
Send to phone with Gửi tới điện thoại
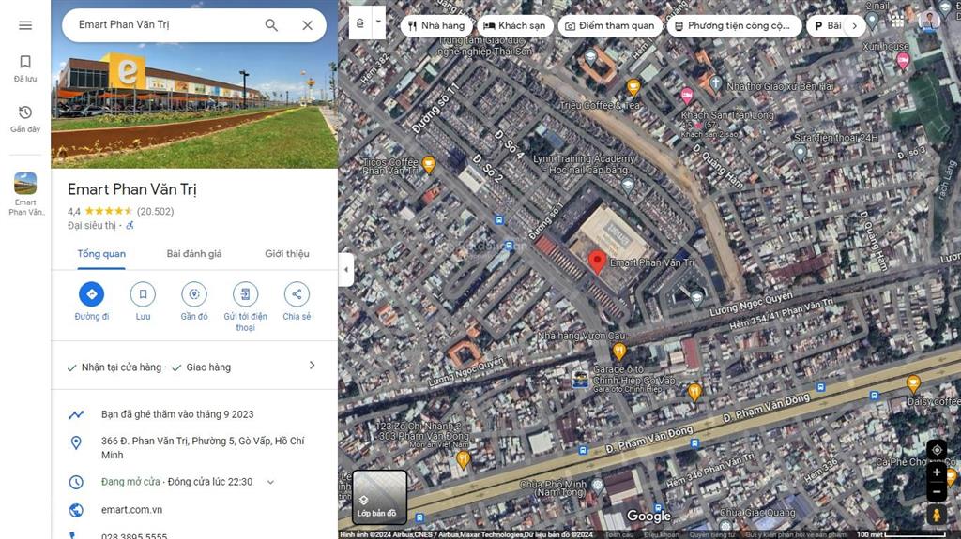tap(245, 294)
